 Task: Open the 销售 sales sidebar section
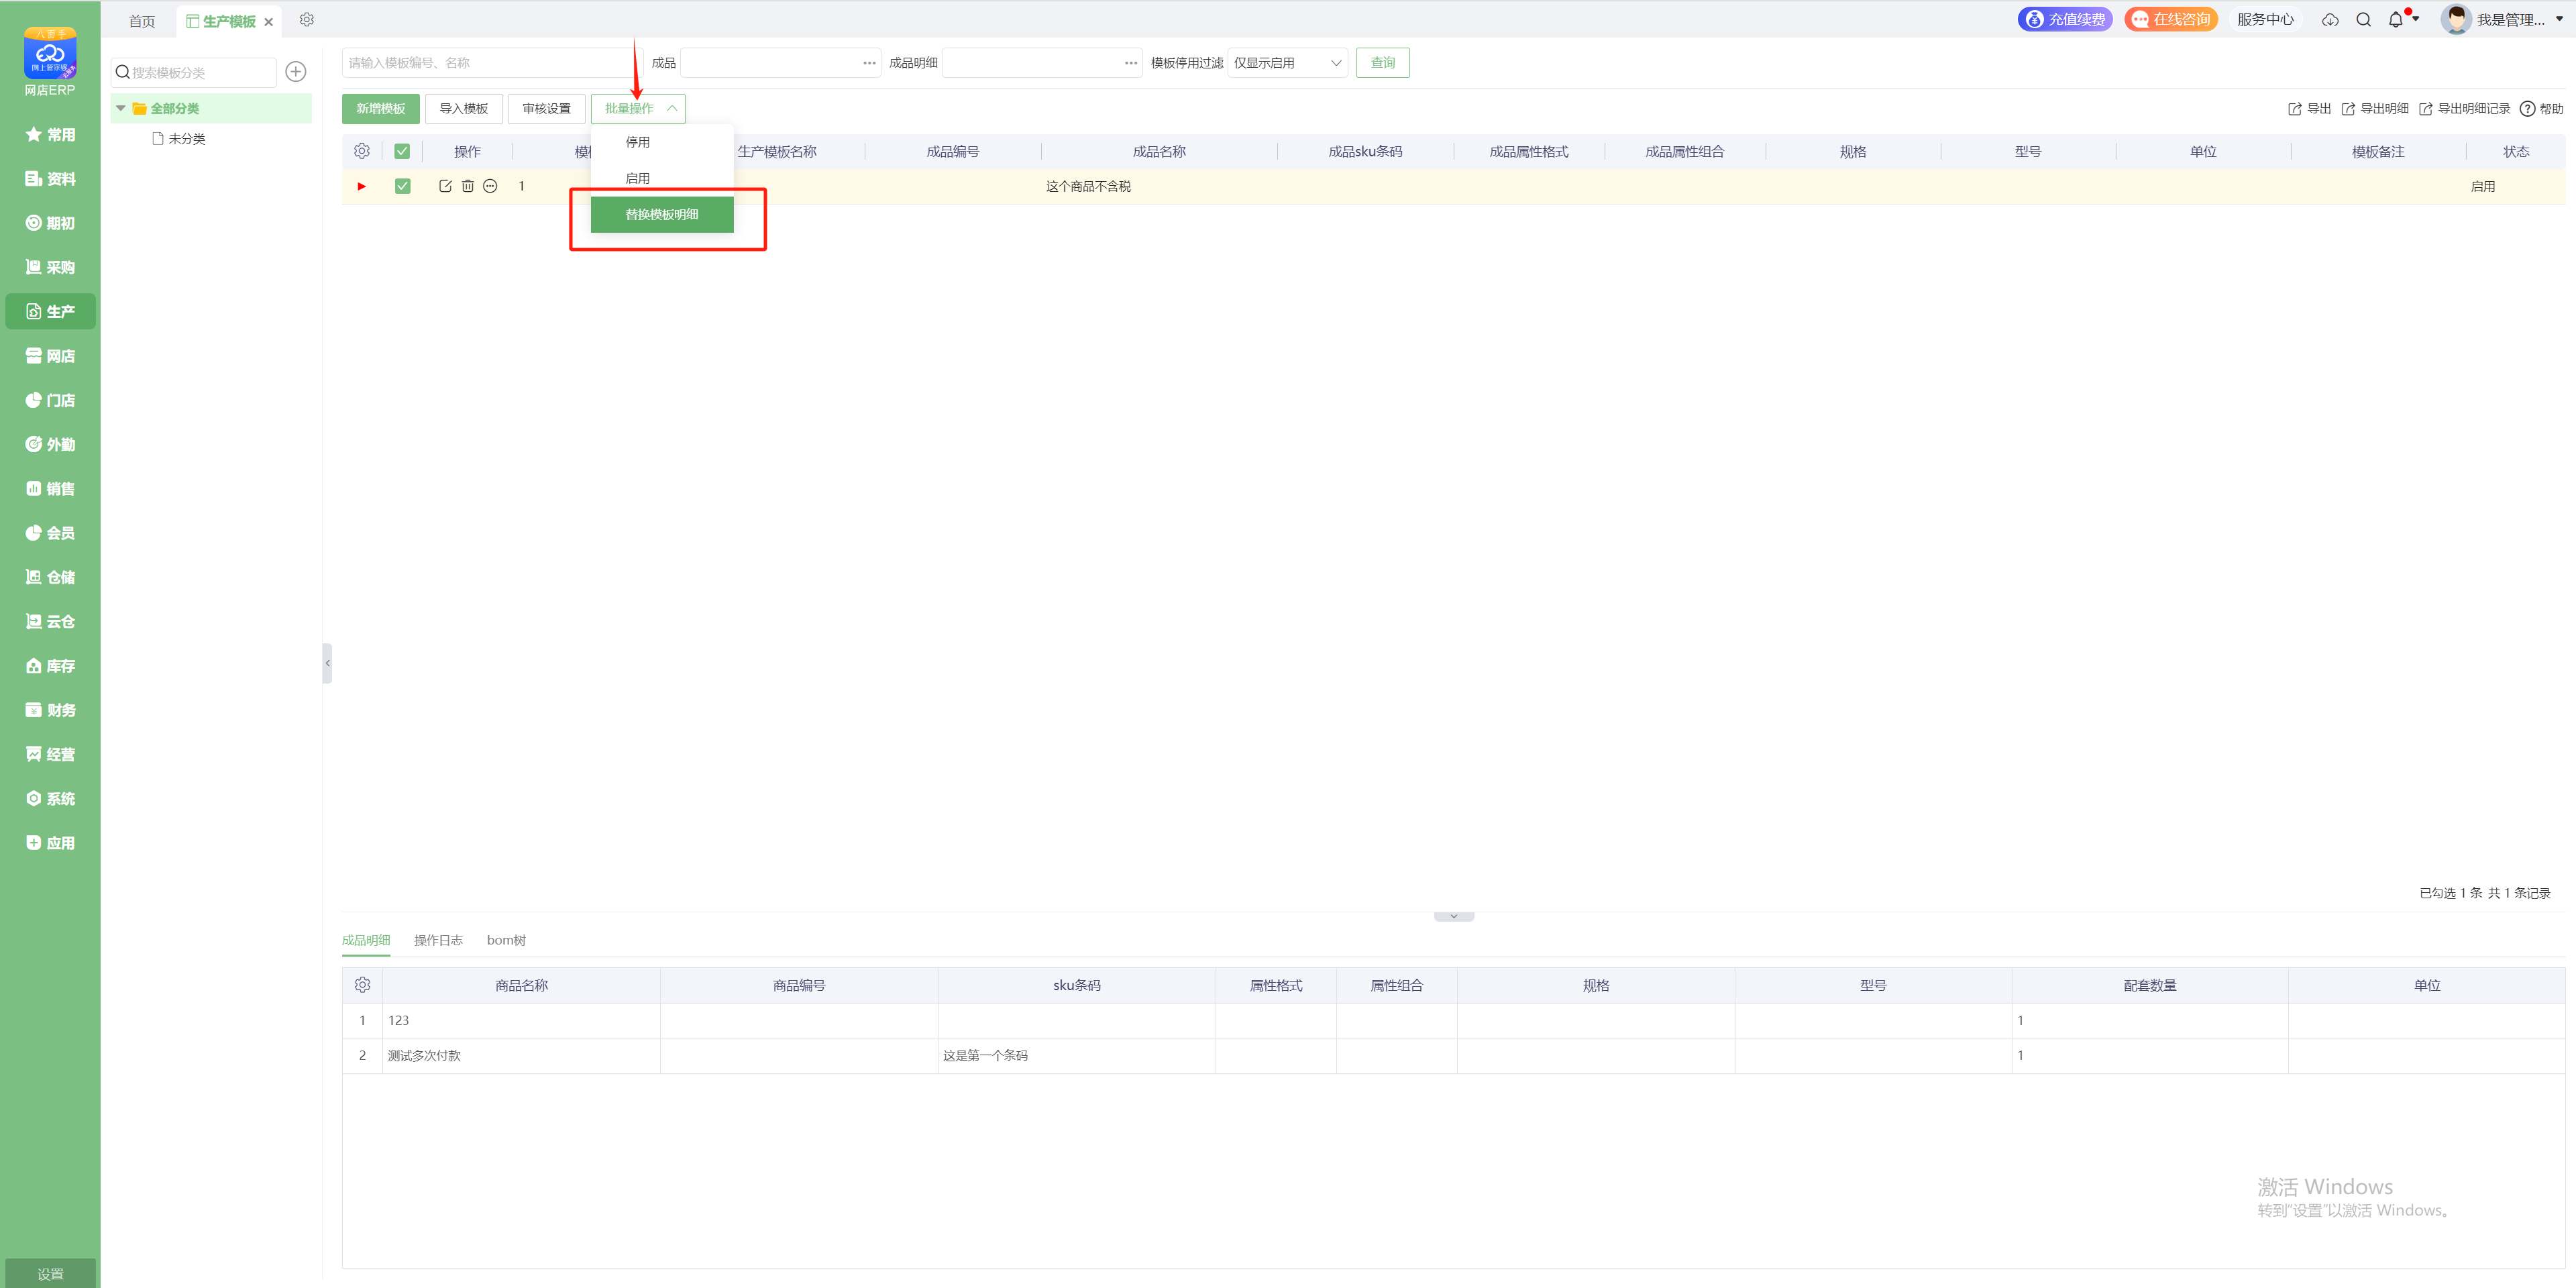coord(50,489)
